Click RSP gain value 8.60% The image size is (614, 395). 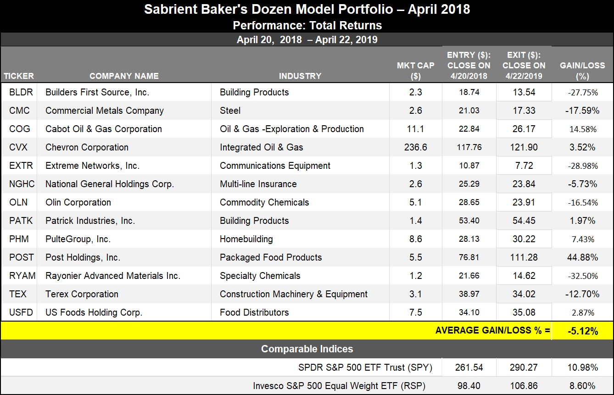(583, 386)
